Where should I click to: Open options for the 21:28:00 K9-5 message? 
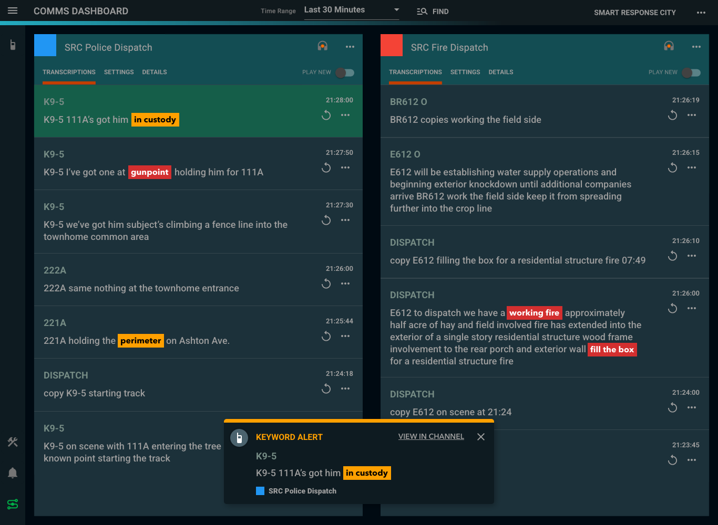(x=345, y=115)
